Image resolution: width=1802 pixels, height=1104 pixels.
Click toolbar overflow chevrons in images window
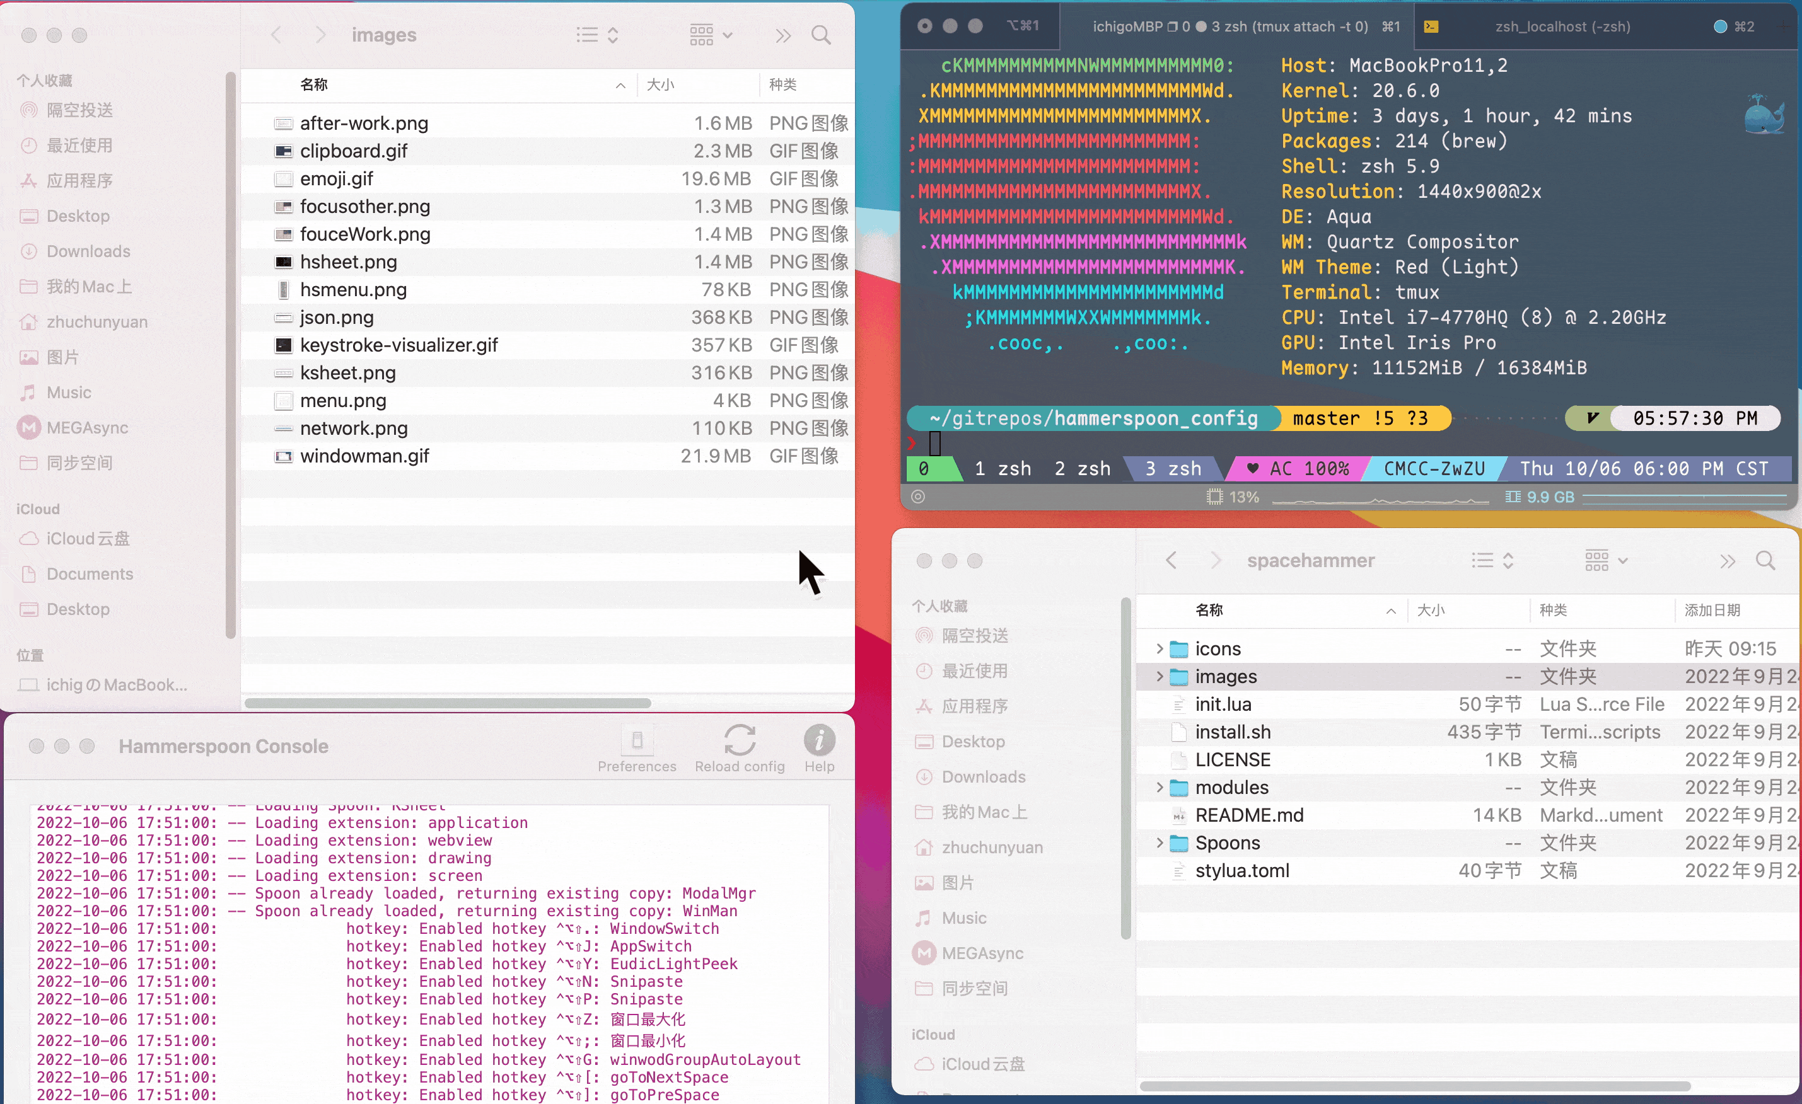(782, 35)
